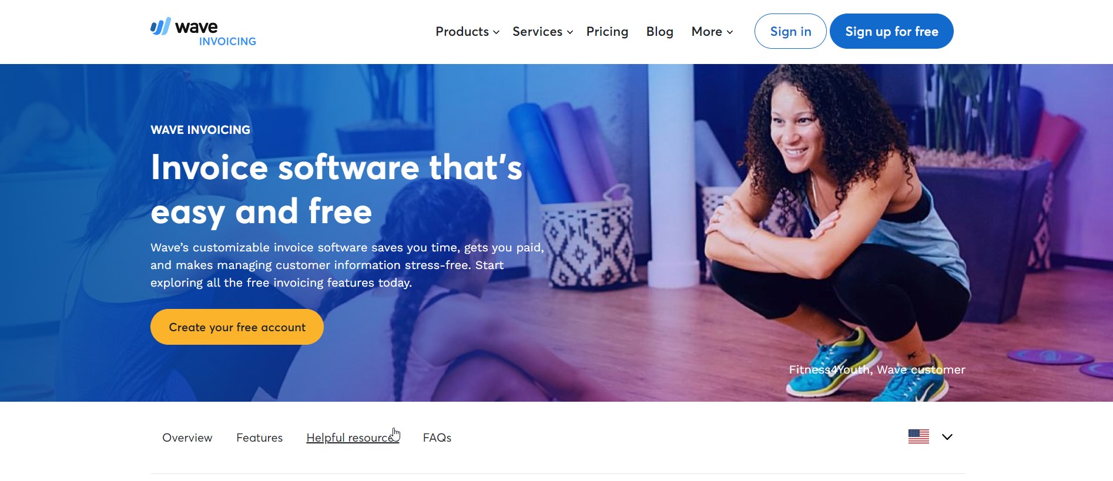Switch to the Overview tab
Screen dimensions: 1113x481
pyautogui.click(x=187, y=438)
